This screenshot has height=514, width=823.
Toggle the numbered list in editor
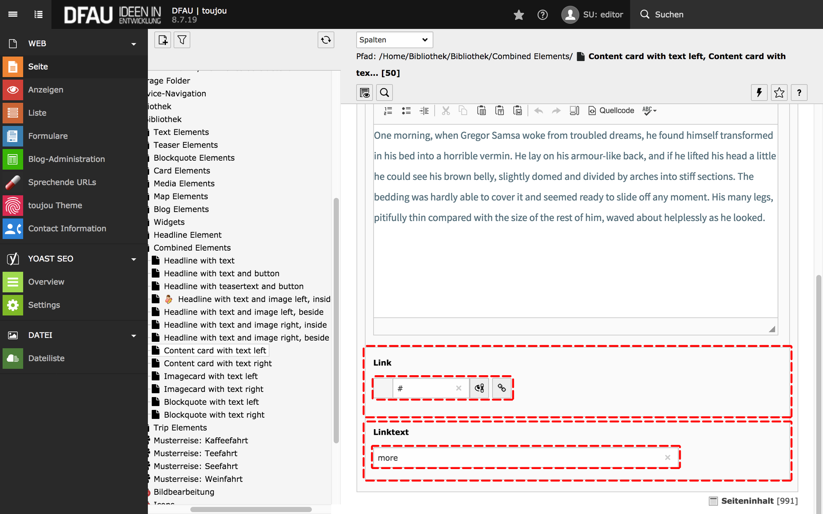(x=388, y=111)
